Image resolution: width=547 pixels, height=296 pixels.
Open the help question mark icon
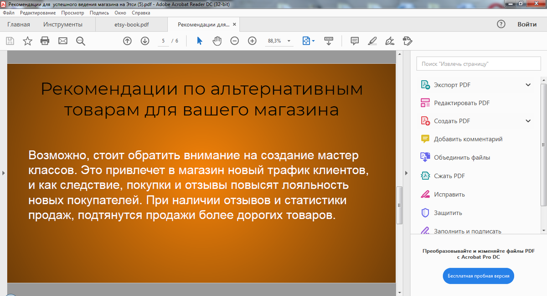tap(501, 24)
